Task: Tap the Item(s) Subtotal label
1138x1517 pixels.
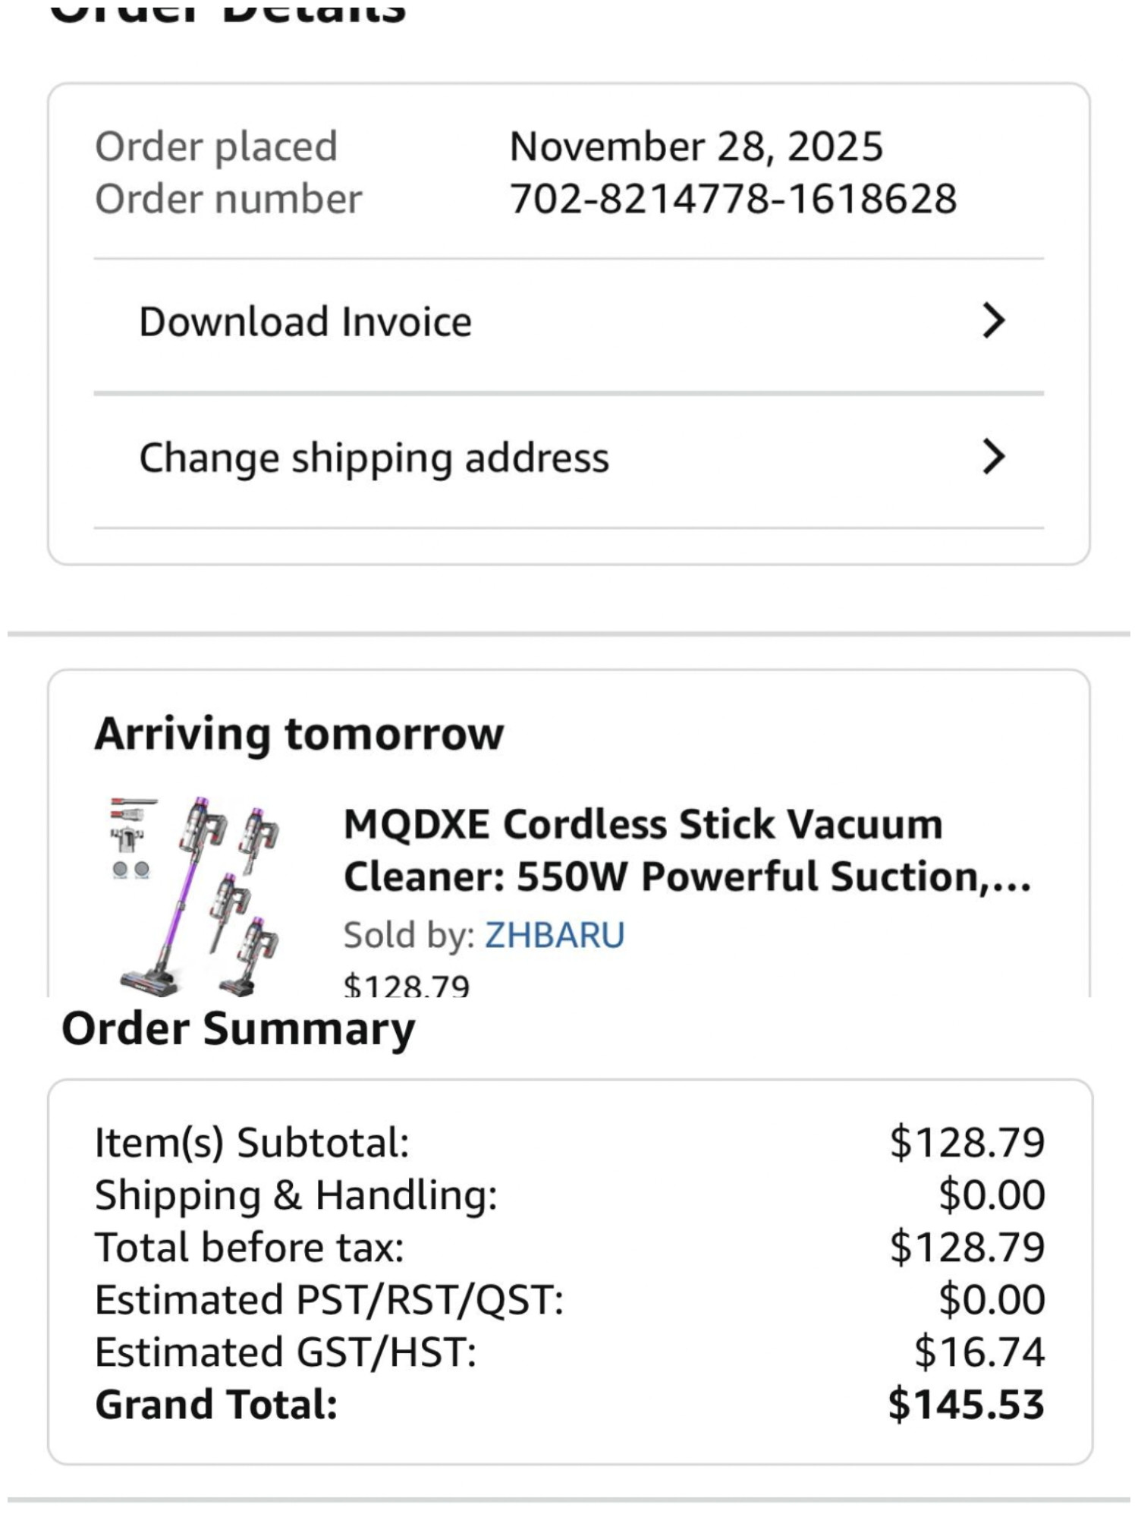Action: click(x=252, y=1143)
